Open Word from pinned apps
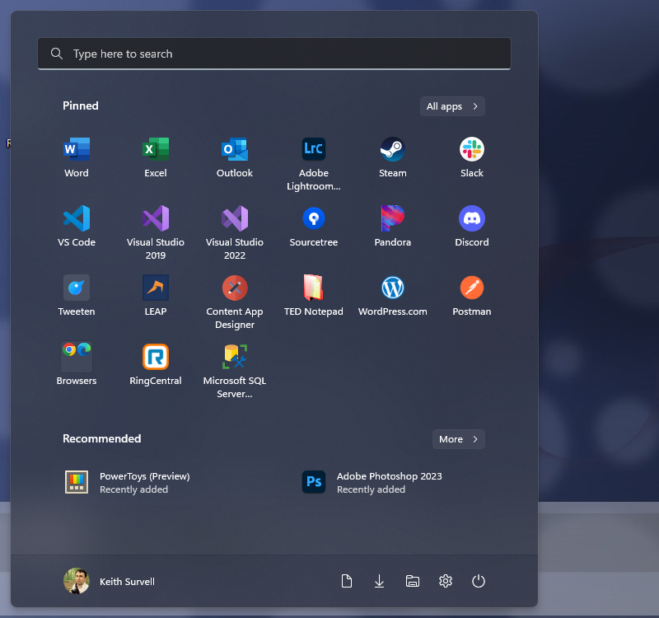 pos(77,157)
